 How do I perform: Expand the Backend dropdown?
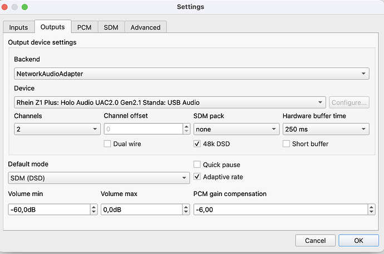pyautogui.click(x=191, y=73)
